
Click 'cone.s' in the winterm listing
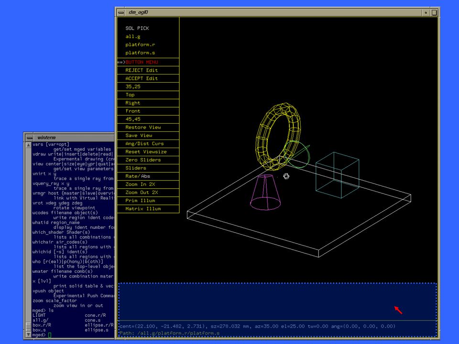click(93, 320)
